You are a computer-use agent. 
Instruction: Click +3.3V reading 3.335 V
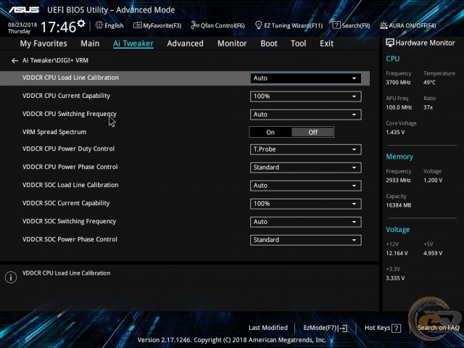coord(395,278)
